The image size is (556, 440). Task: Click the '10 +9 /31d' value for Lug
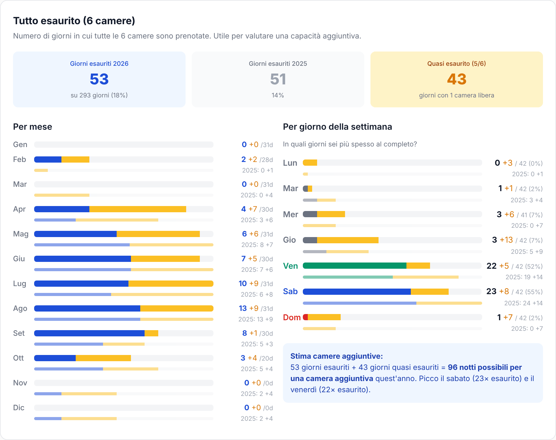point(256,284)
